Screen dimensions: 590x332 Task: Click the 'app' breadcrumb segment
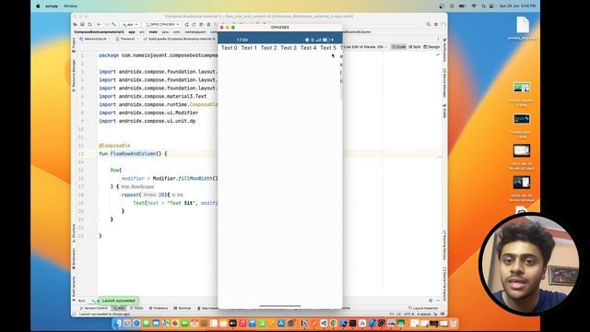pos(132,32)
